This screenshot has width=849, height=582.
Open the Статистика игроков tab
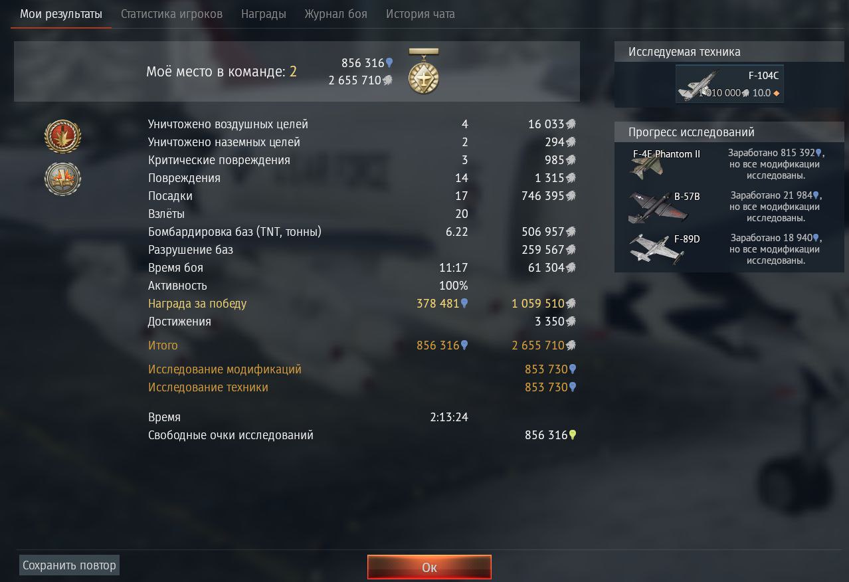(x=171, y=14)
